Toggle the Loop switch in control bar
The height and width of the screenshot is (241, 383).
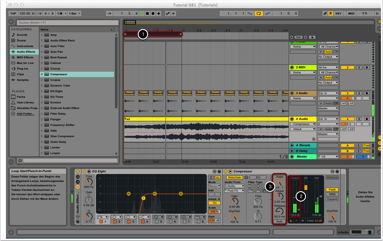coord(259,14)
